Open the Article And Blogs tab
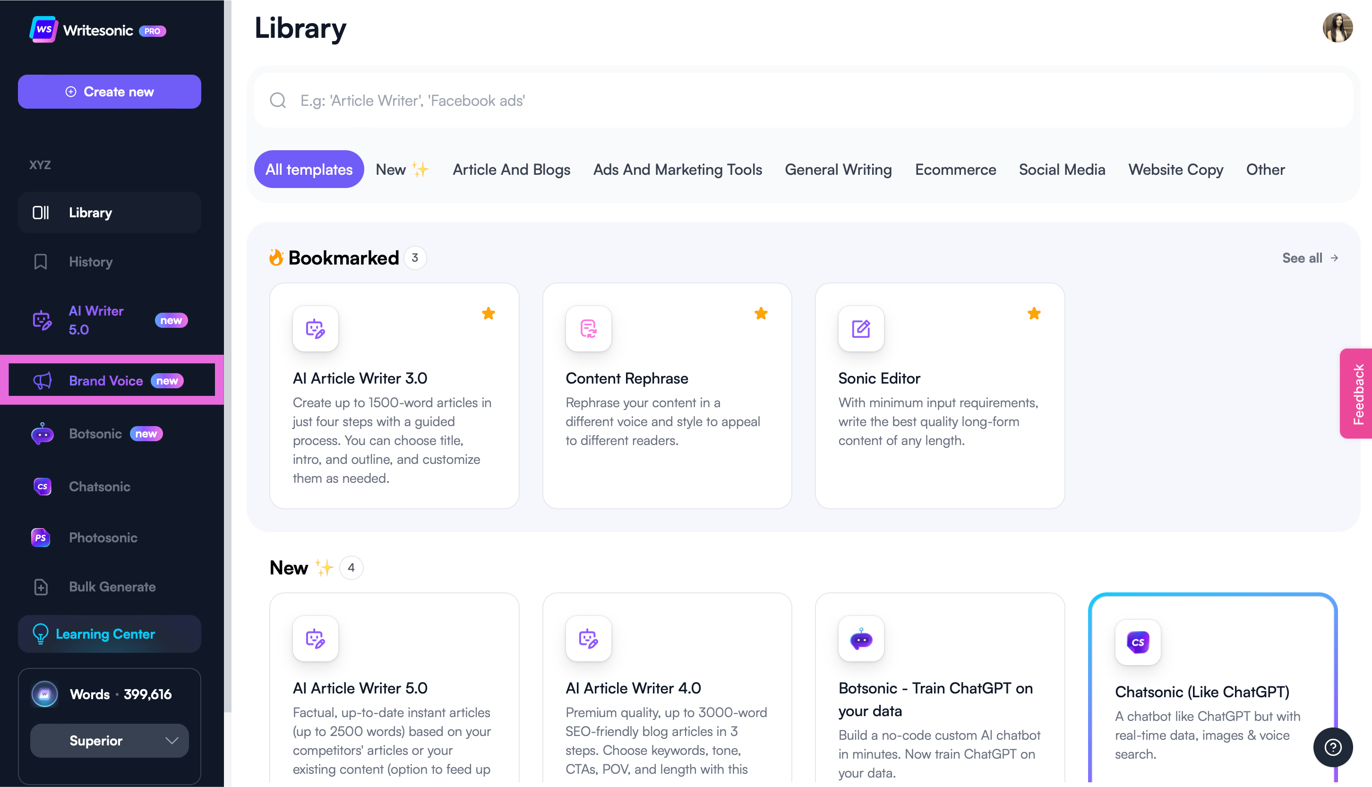The height and width of the screenshot is (787, 1372). 511,169
